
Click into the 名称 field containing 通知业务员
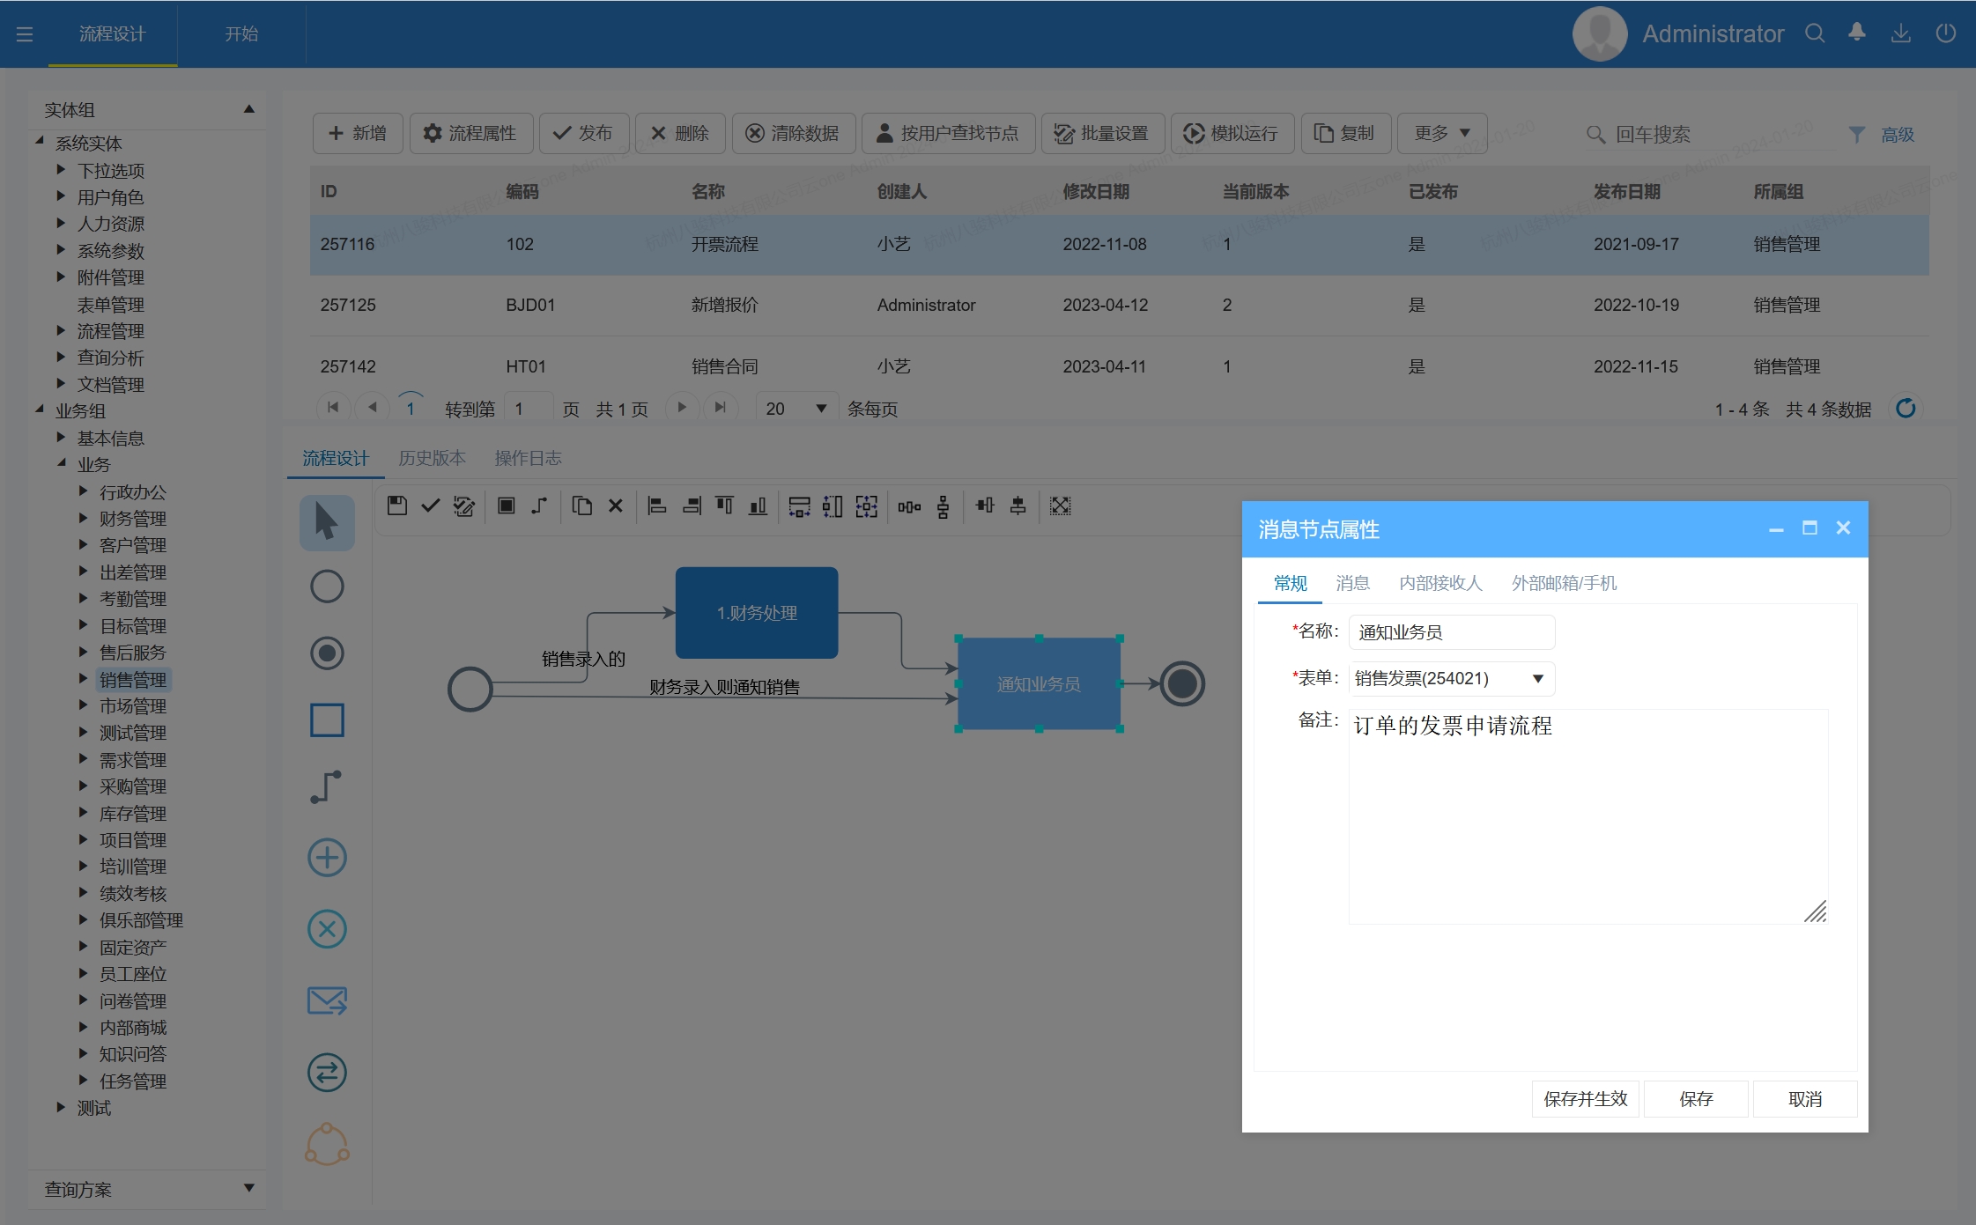tap(1451, 632)
